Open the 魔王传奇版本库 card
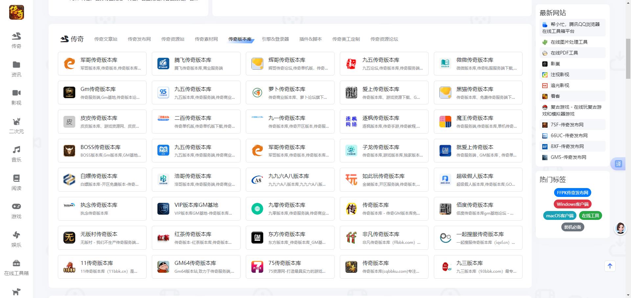The height and width of the screenshot is (298, 631). (x=478, y=121)
